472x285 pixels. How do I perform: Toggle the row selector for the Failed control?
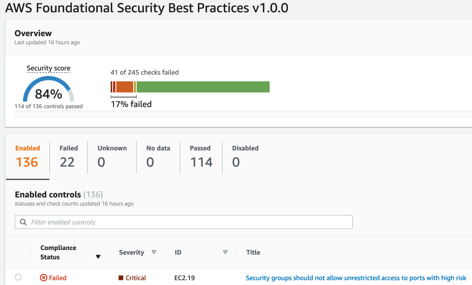tap(18, 277)
